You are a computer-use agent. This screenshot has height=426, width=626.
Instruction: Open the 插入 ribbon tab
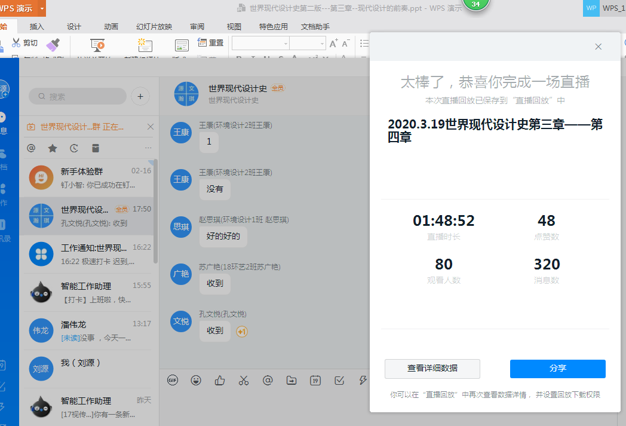[37, 26]
